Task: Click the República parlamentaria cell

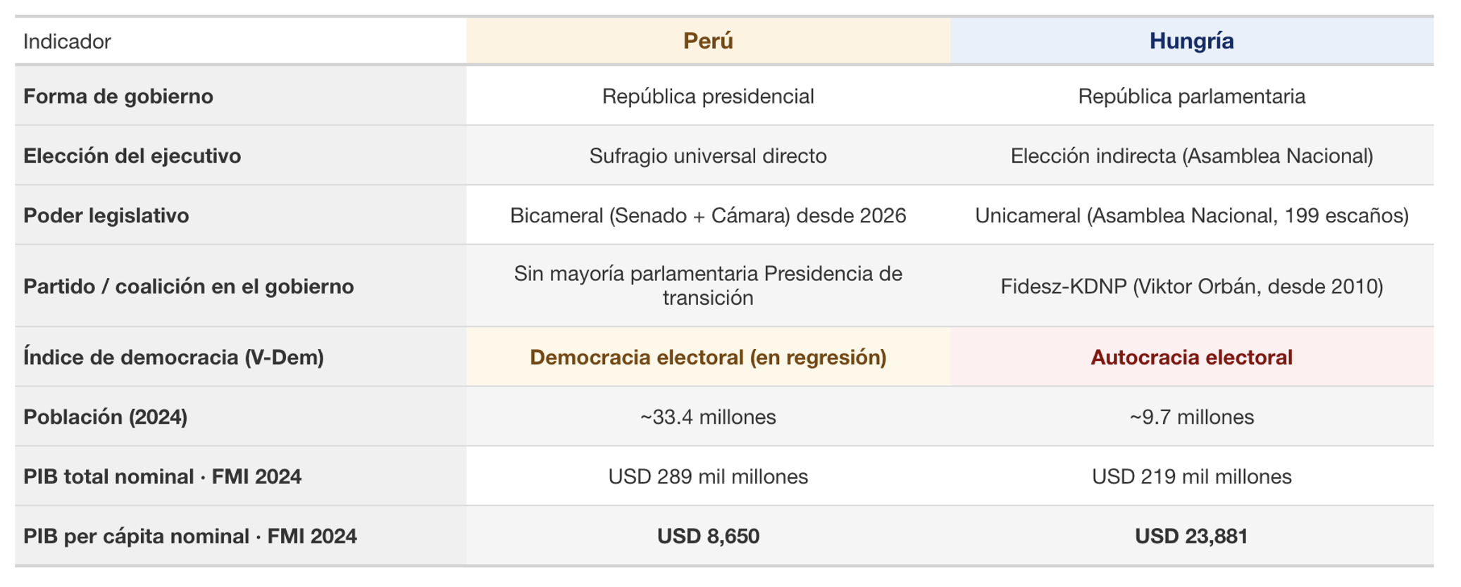Action: pyautogui.click(x=1190, y=96)
